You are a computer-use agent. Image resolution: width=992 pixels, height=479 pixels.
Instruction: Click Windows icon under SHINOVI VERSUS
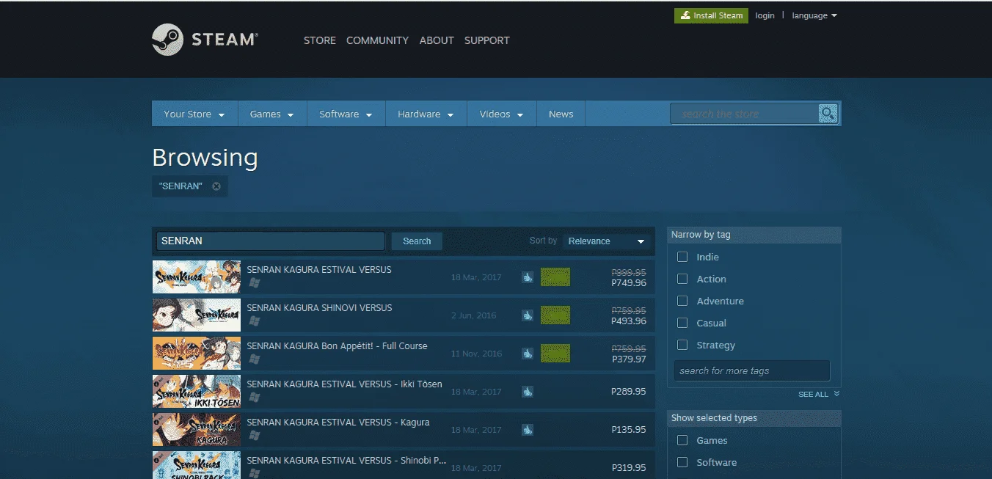[x=255, y=321]
